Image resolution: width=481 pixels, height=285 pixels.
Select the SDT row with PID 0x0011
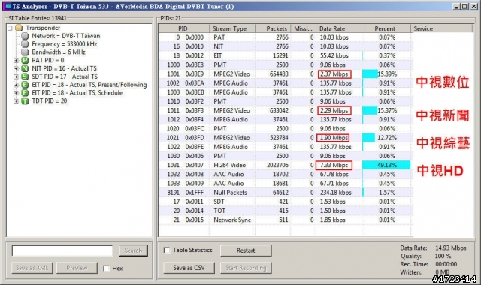point(286,202)
